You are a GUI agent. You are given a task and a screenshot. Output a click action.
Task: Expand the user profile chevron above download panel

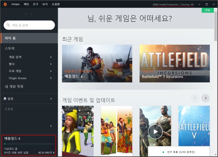(51, 126)
